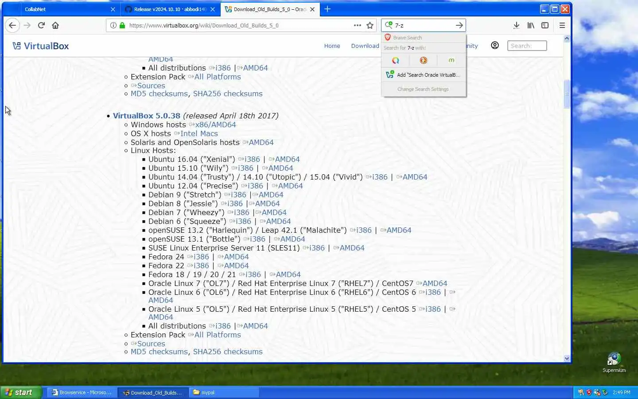Open a new browser tab
Screen dimensions: 638x399
327,9
